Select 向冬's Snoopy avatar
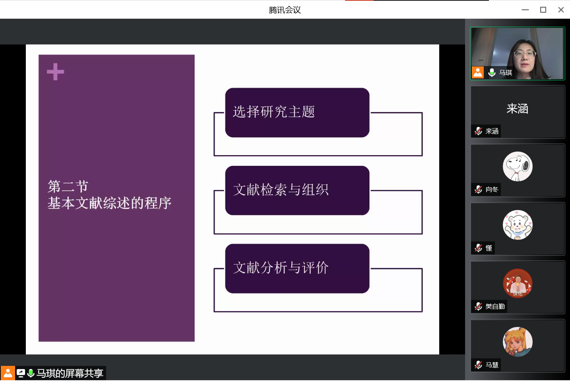This screenshot has height=381, width=570. point(517,167)
